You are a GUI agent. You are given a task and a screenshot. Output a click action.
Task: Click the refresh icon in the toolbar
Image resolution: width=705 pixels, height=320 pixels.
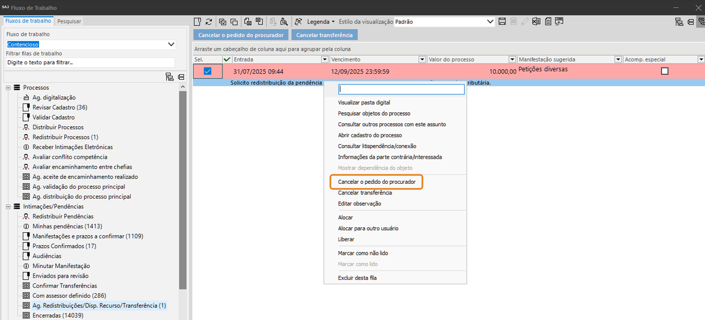(x=209, y=22)
